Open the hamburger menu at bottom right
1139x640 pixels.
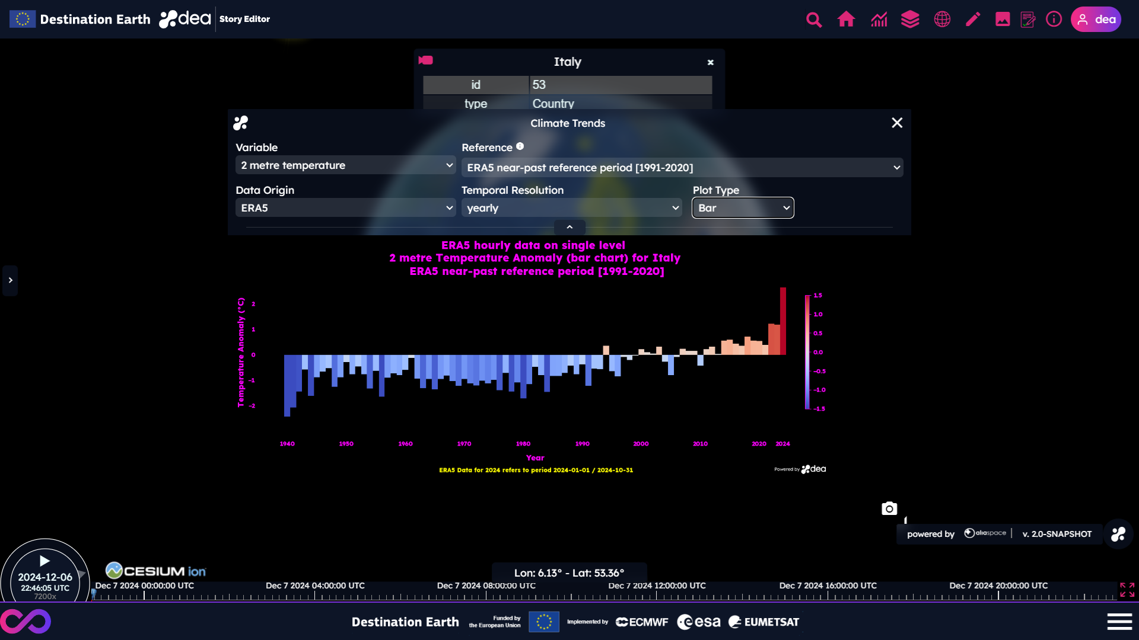1119,622
